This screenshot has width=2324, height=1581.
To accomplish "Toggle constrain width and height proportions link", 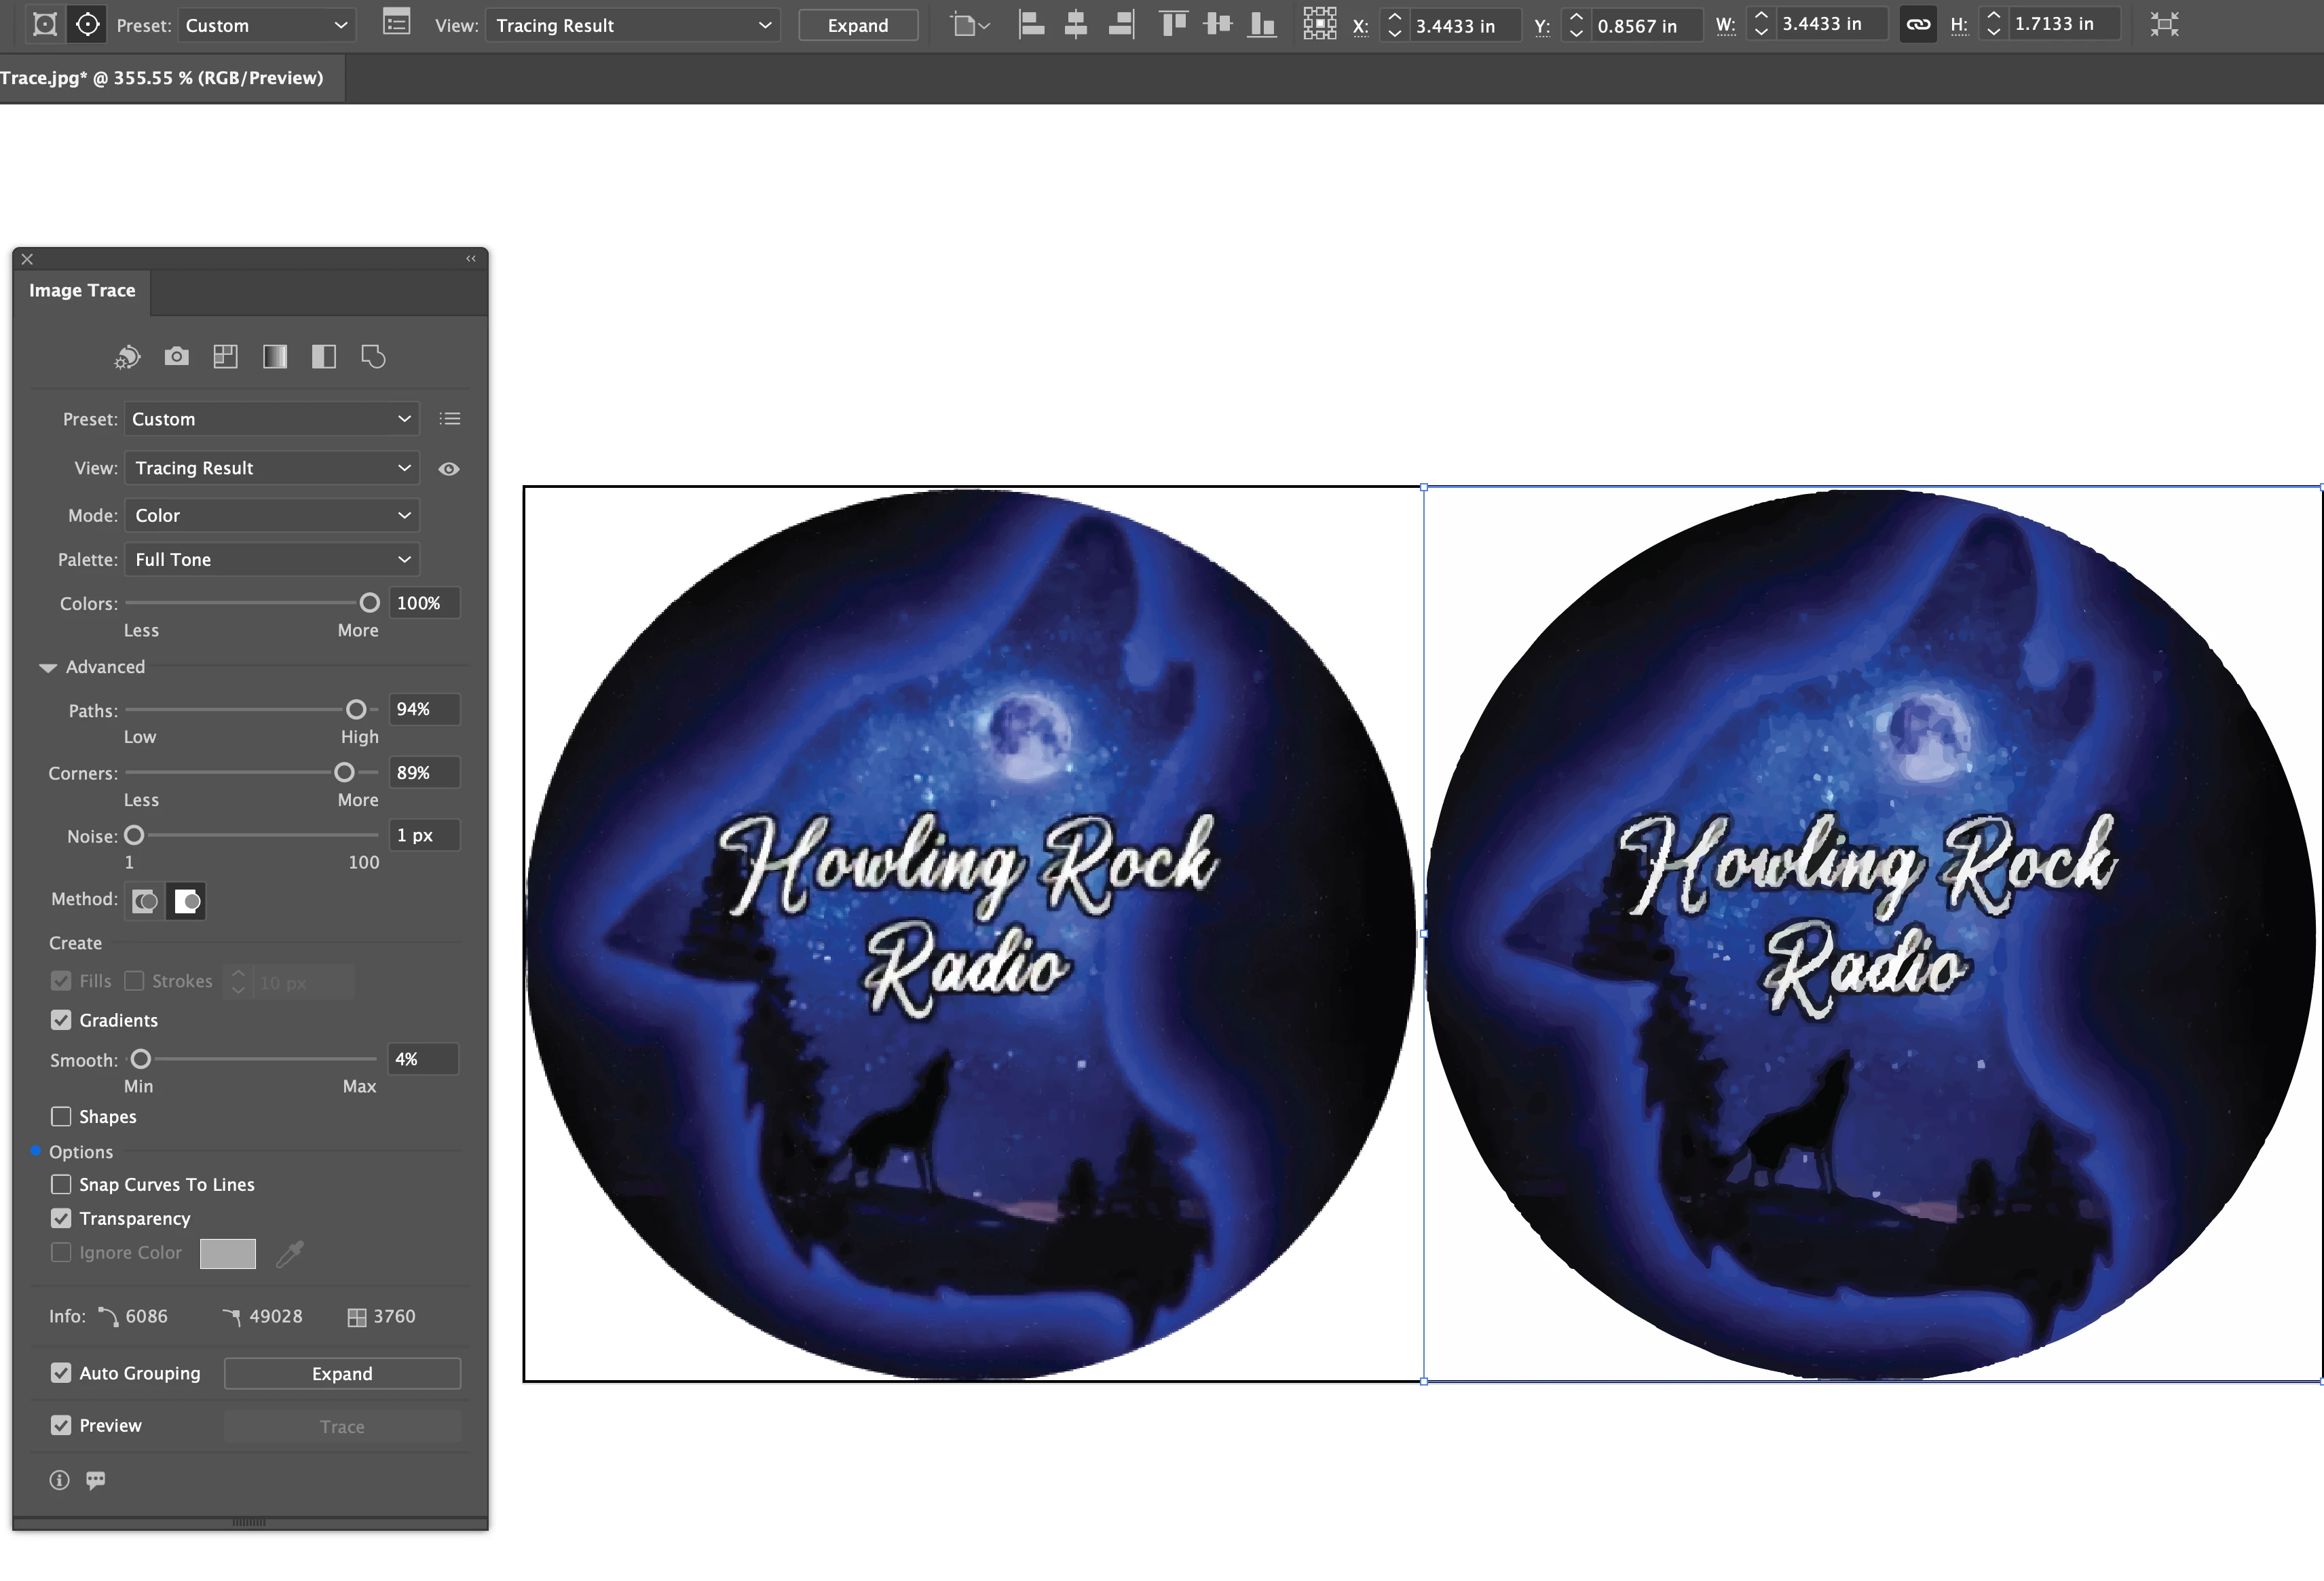I will 1918,25.
